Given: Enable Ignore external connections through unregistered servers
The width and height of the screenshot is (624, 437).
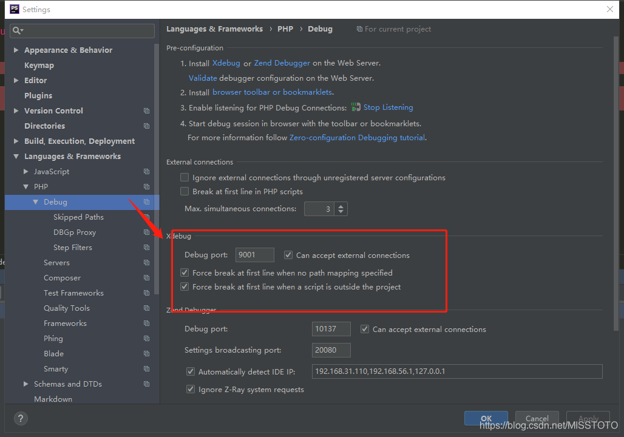Looking at the screenshot, I should (x=185, y=177).
